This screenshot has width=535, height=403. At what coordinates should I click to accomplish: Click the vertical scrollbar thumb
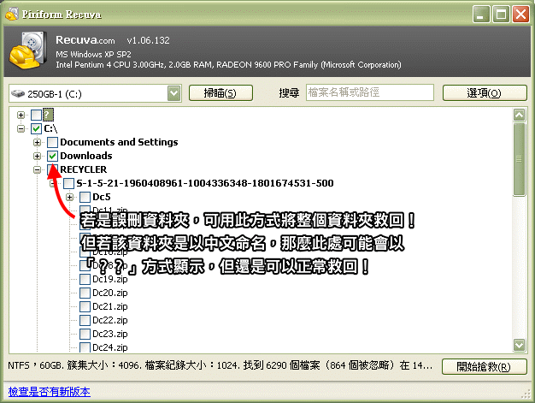520,159
